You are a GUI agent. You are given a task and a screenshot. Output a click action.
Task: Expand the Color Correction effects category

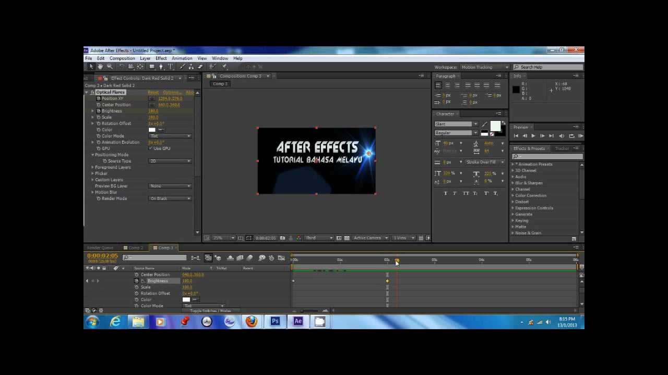[512, 195]
